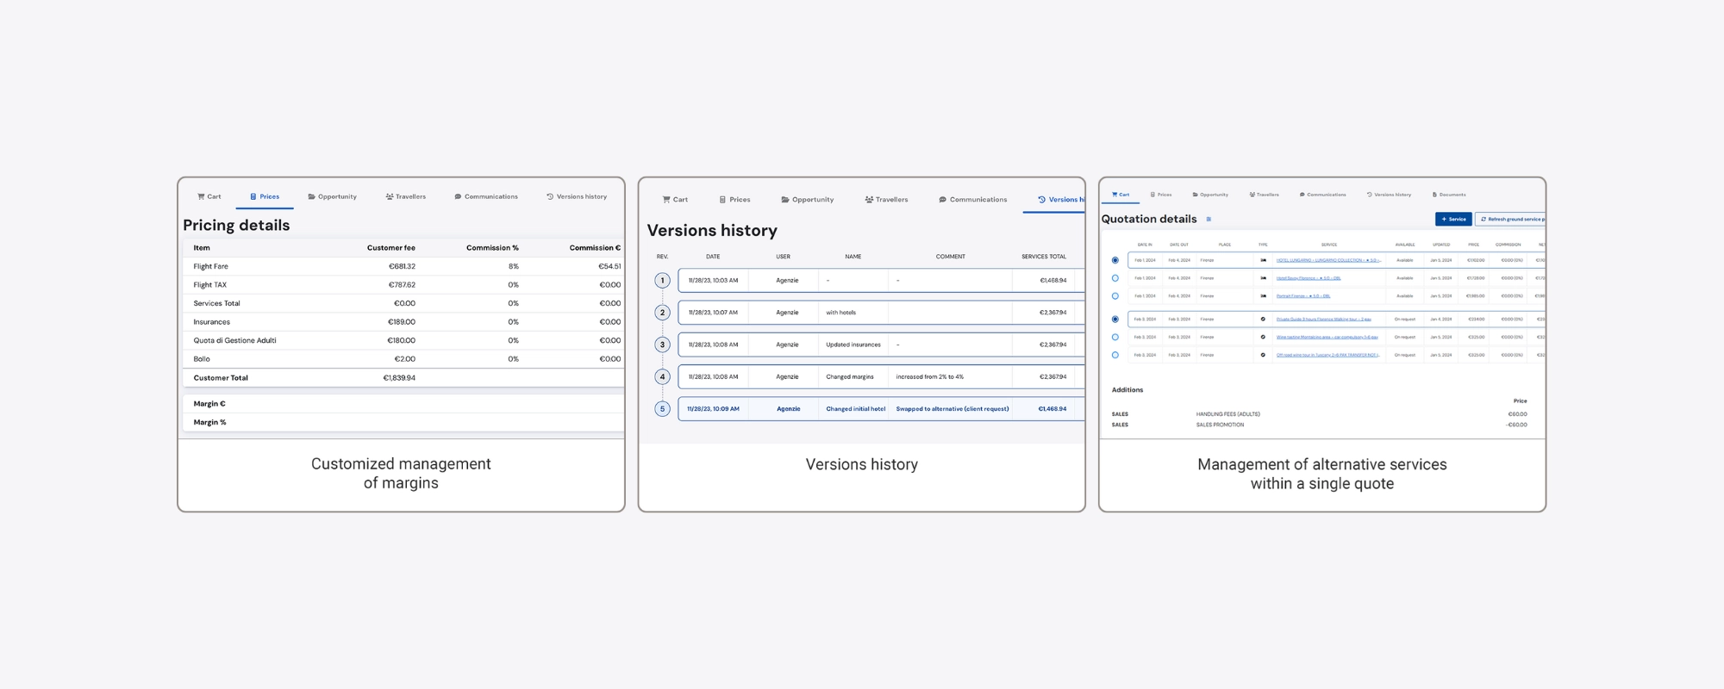The width and height of the screenshot is (1724, 689).
Task: Open the Versions history tab in the Pricing details panel
Action: coord(577,197)
